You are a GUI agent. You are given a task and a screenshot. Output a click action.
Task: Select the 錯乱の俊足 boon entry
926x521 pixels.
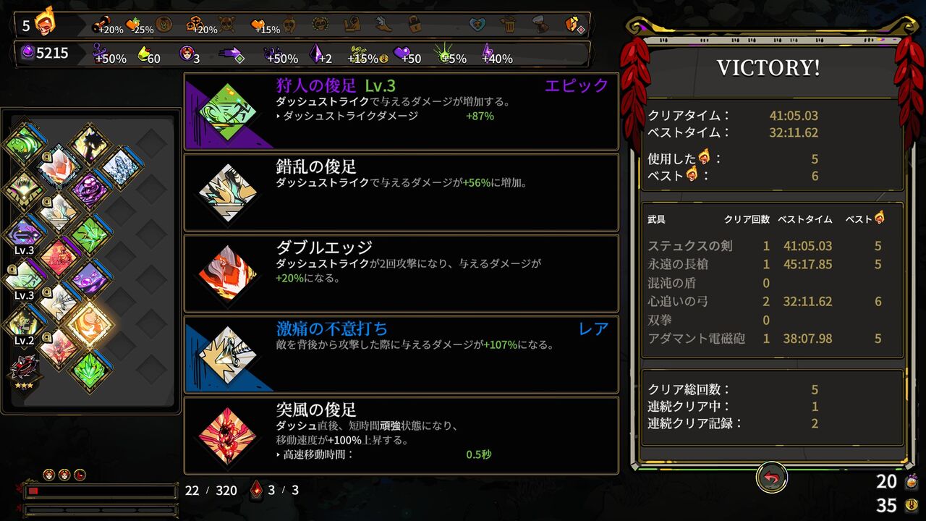coord(402,192)
